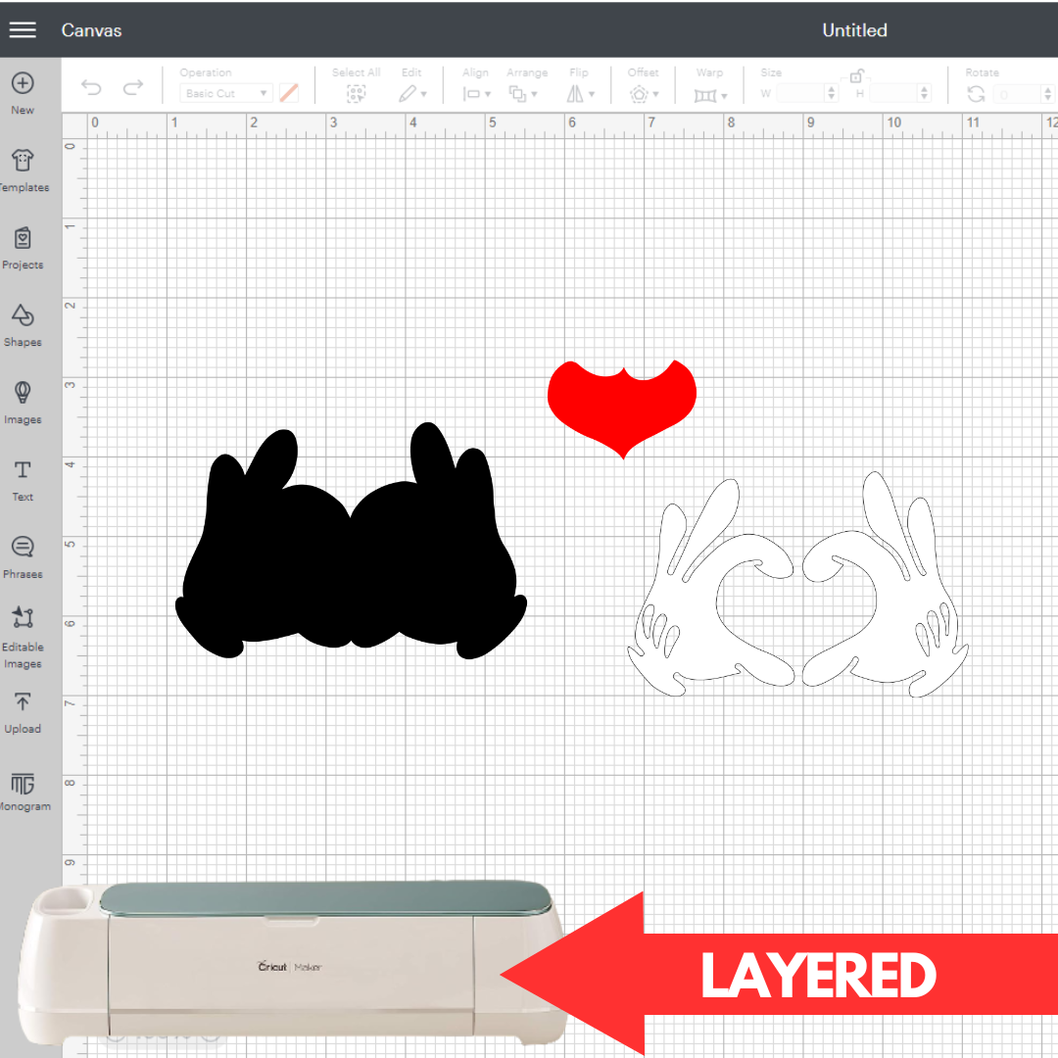This screenshot has width=1058, height=1058.
Task: Open the Shapes panel
Action: pyautogui.click(x=23, y=326)
